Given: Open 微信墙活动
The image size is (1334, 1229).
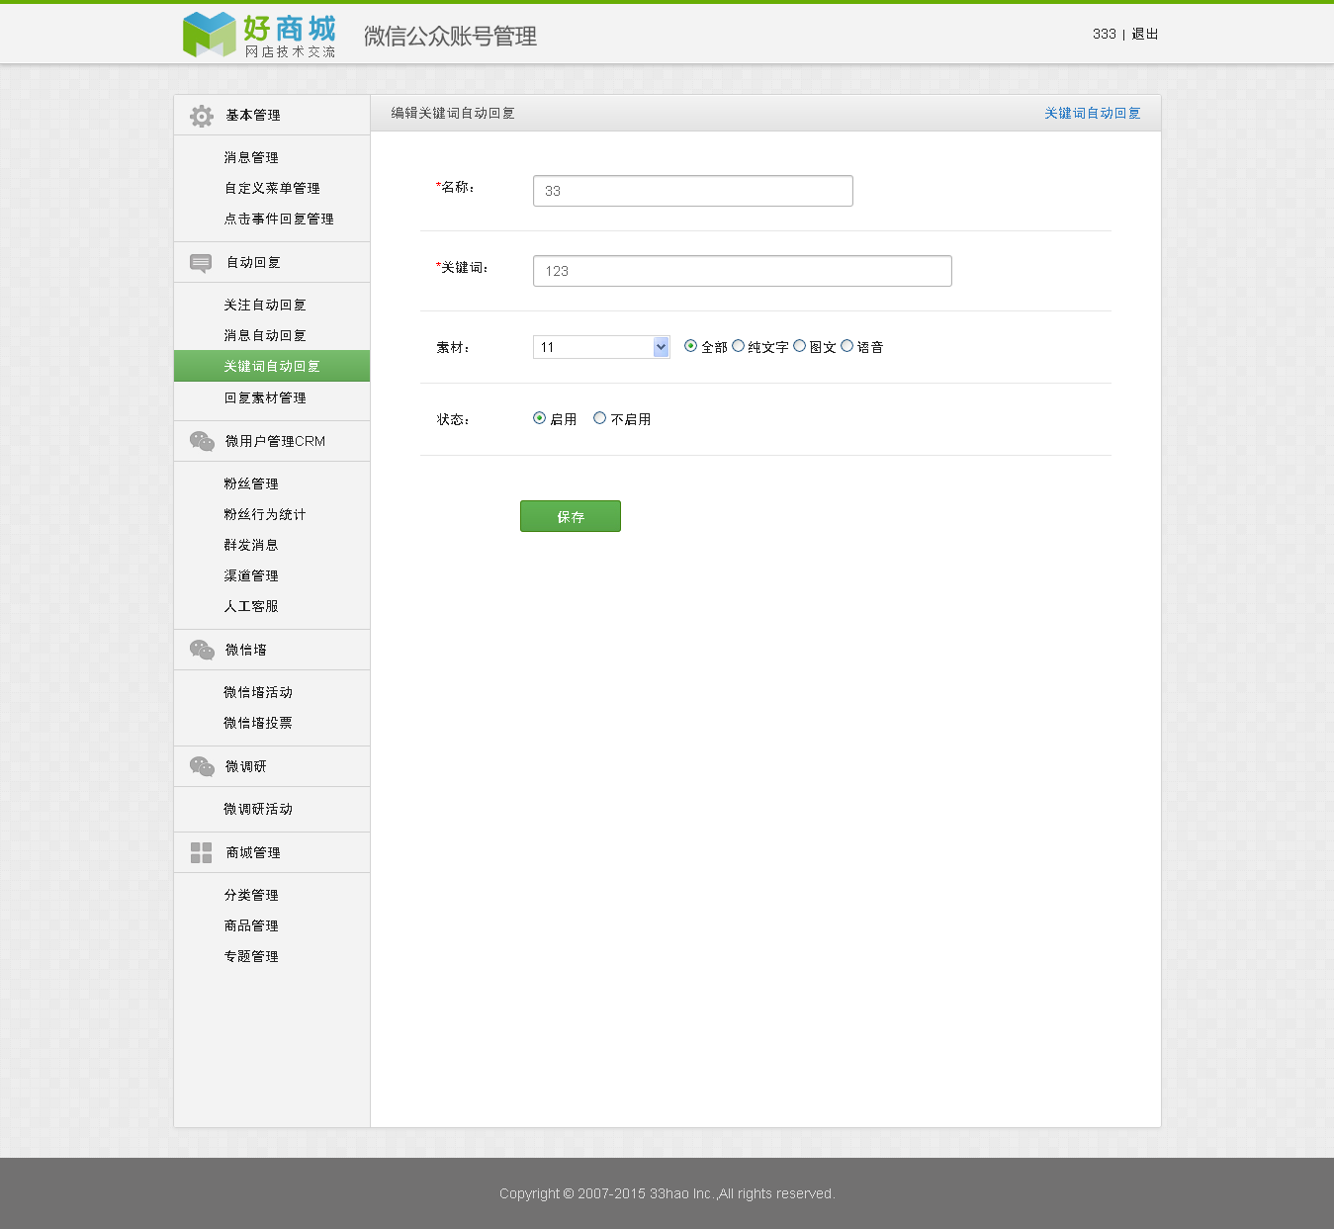Looking at the screenshot, I should [258, 693].
